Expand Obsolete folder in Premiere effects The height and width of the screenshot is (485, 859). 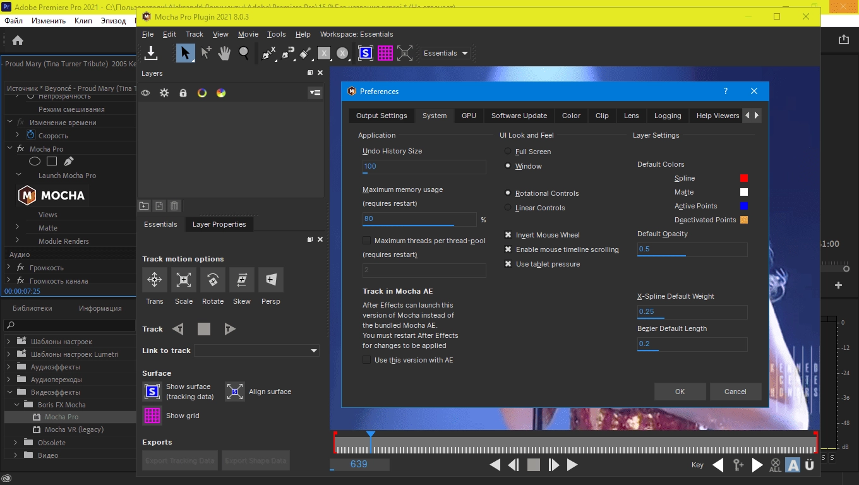17,443
